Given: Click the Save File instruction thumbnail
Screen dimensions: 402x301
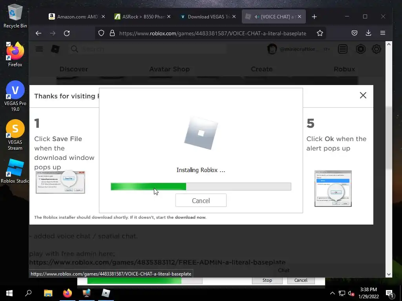Looking at the screenshot, I should (x=60, y=182).
